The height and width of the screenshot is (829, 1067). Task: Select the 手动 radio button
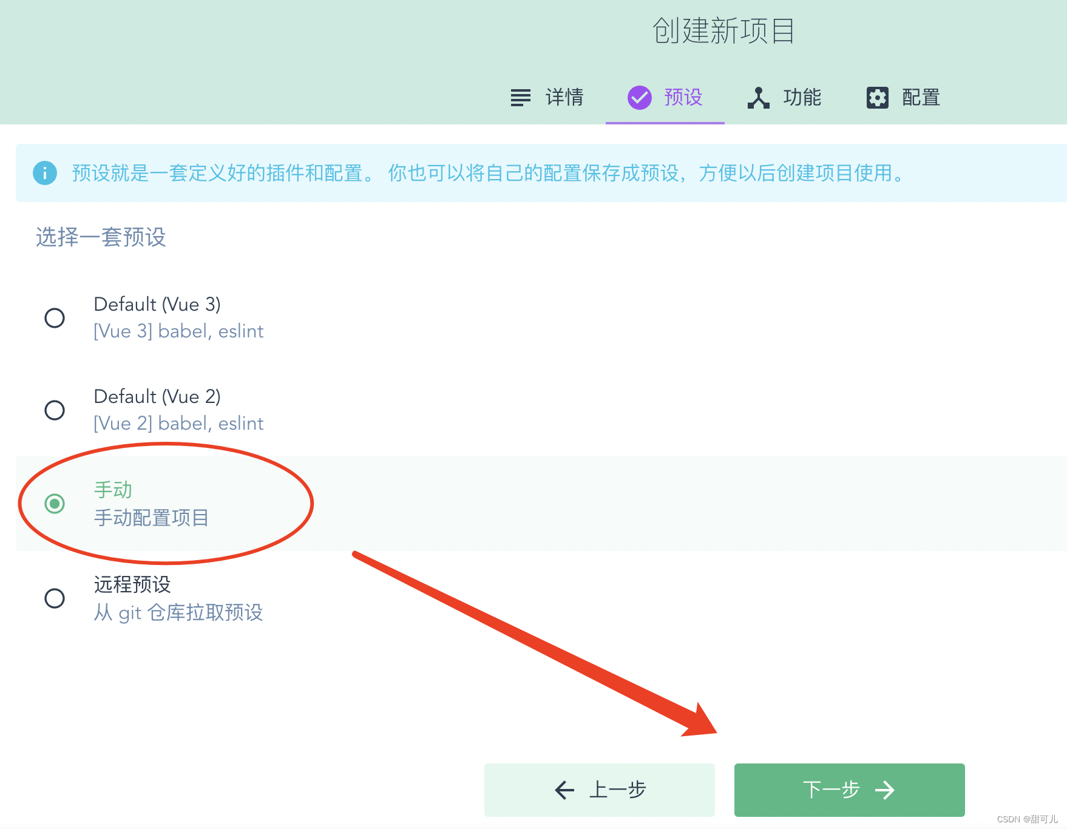pyautogui.click(x=55, y=503)
